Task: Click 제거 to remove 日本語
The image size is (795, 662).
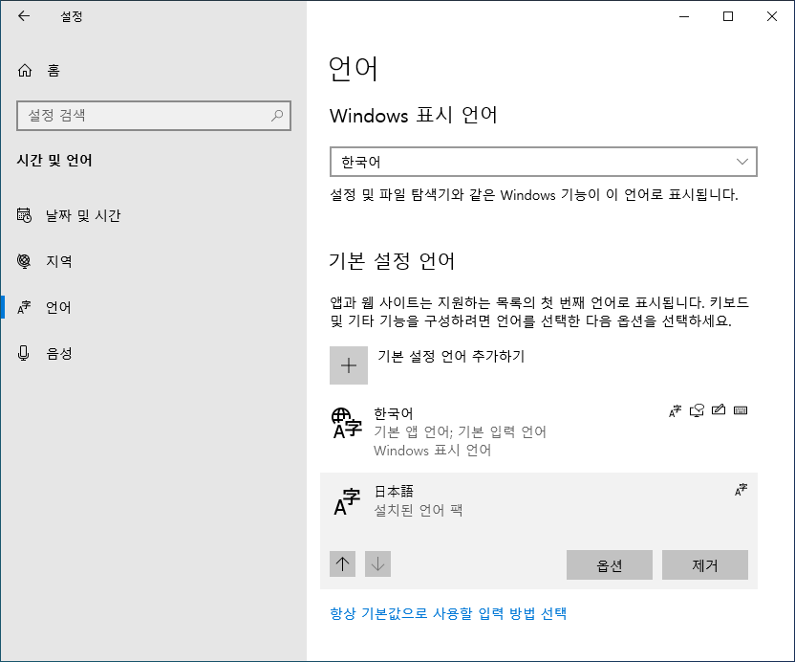Action: [705, 564]
